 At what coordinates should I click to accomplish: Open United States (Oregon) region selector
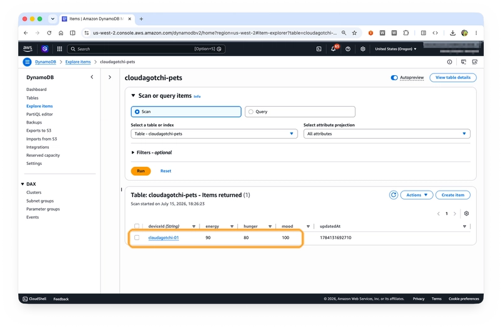396,49
